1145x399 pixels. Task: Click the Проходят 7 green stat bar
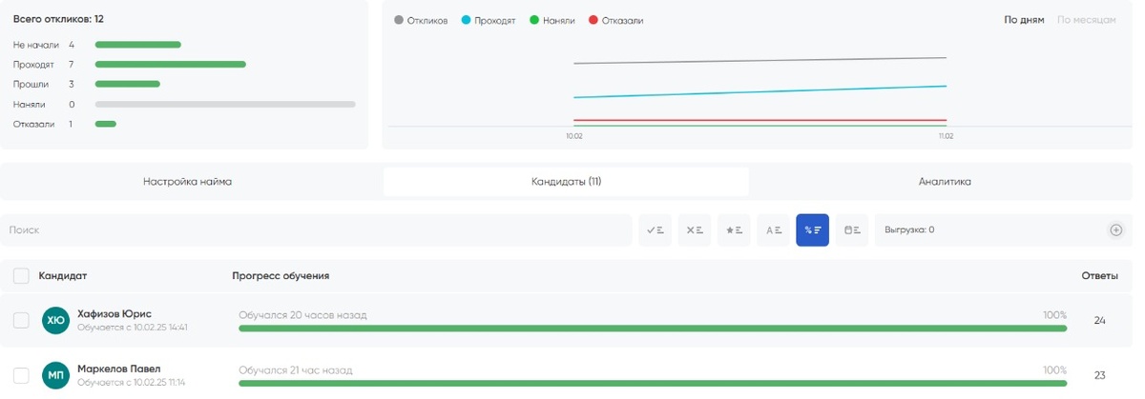coord(171,65)
